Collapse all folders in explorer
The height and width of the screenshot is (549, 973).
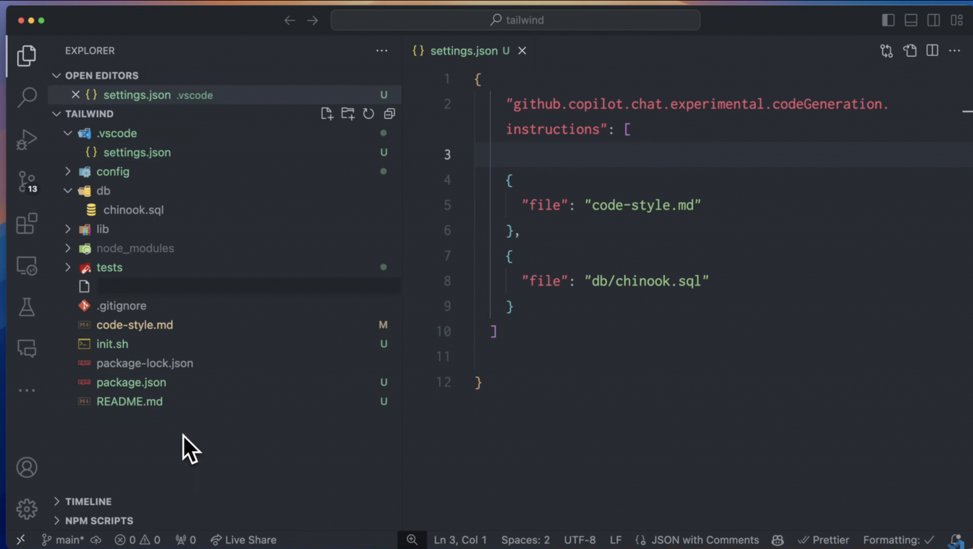point(390,114)
